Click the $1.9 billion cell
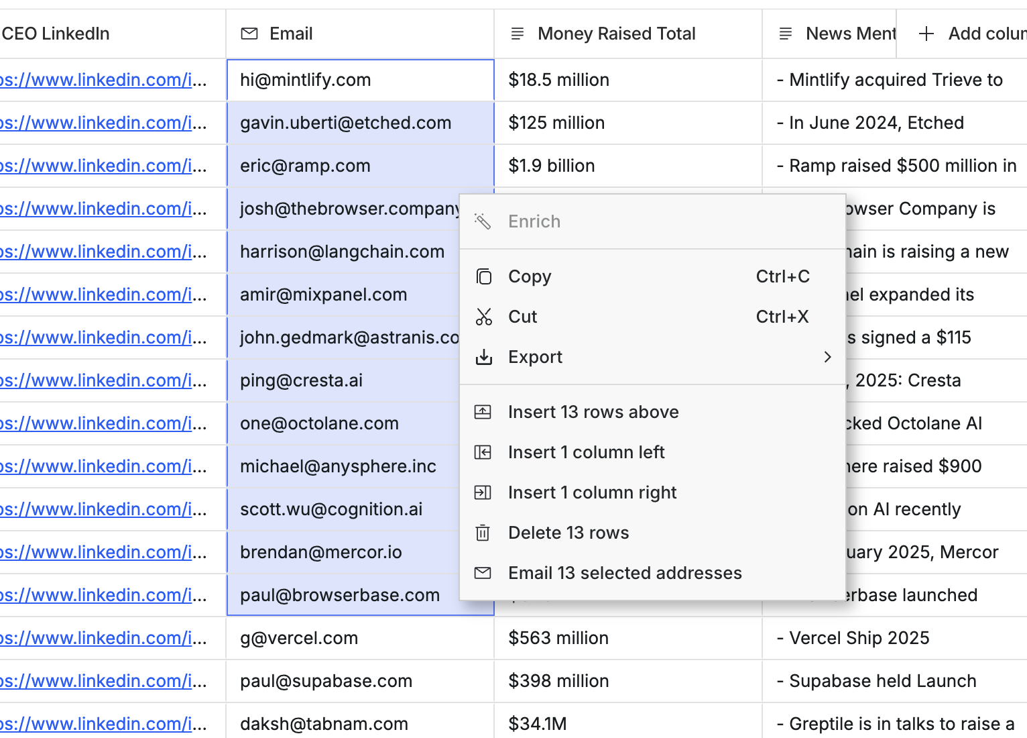Image resolution: width=1027 pixels, height=738 pixels. coord(628,166)
